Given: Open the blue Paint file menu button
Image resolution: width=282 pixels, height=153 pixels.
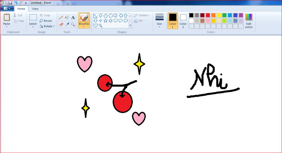Looking at the screenshot, I should [7, 9].
